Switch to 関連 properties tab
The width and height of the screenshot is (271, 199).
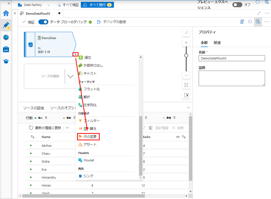point(217,43)
